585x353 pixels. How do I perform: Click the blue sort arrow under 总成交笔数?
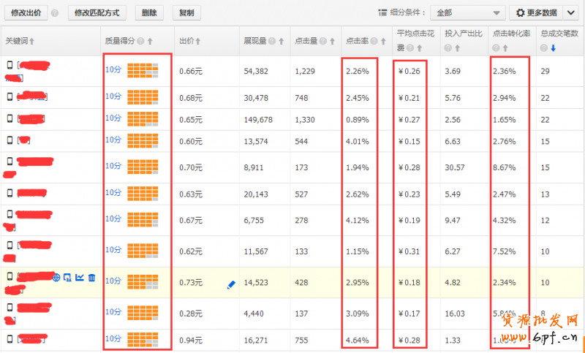coord(553,48)
